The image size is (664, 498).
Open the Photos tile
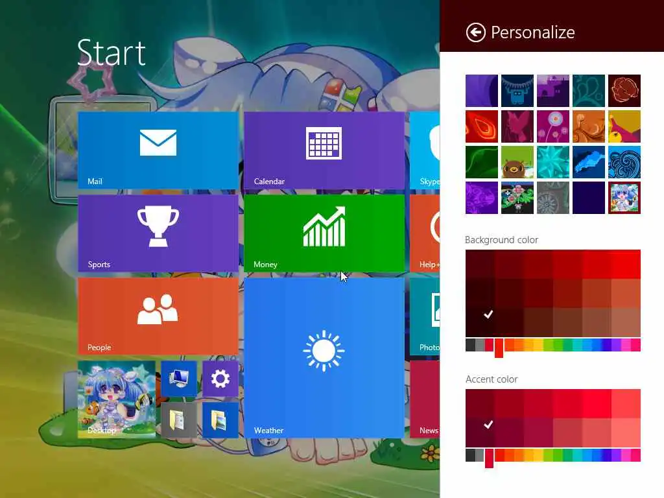pyautogui.click(x=425, y=316)
